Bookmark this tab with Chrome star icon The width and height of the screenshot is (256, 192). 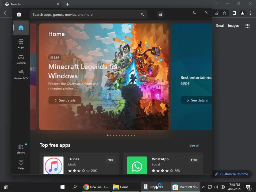point(224,13)
